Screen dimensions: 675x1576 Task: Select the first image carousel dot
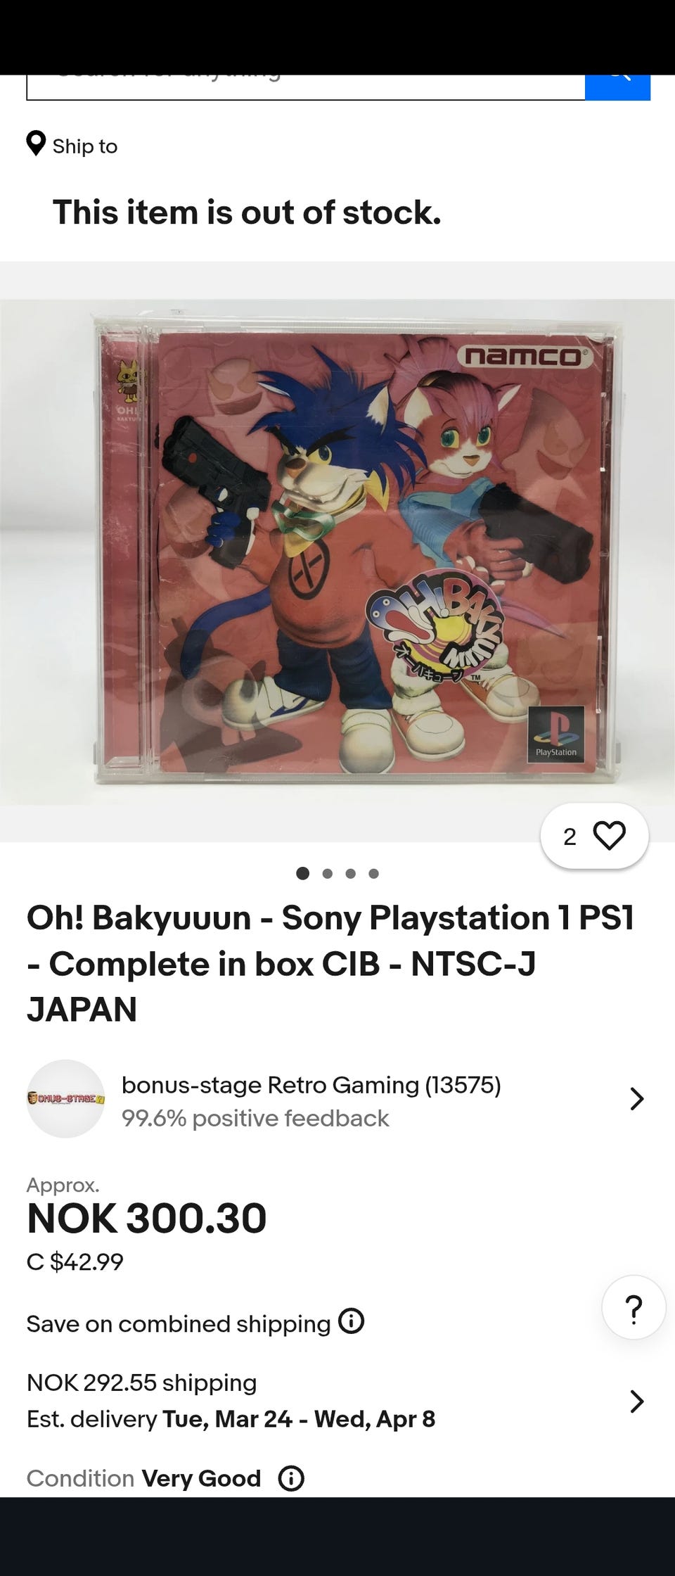pyautogui.click(x=303, y=873)
